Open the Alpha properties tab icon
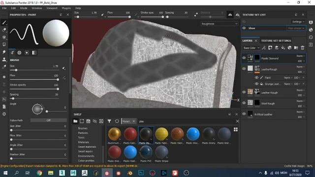The image size is (315, 177). coord(19,53)
